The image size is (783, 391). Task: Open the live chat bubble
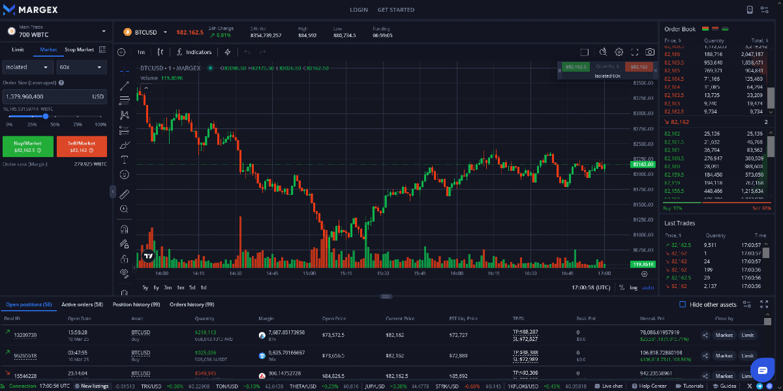(762, 369)
